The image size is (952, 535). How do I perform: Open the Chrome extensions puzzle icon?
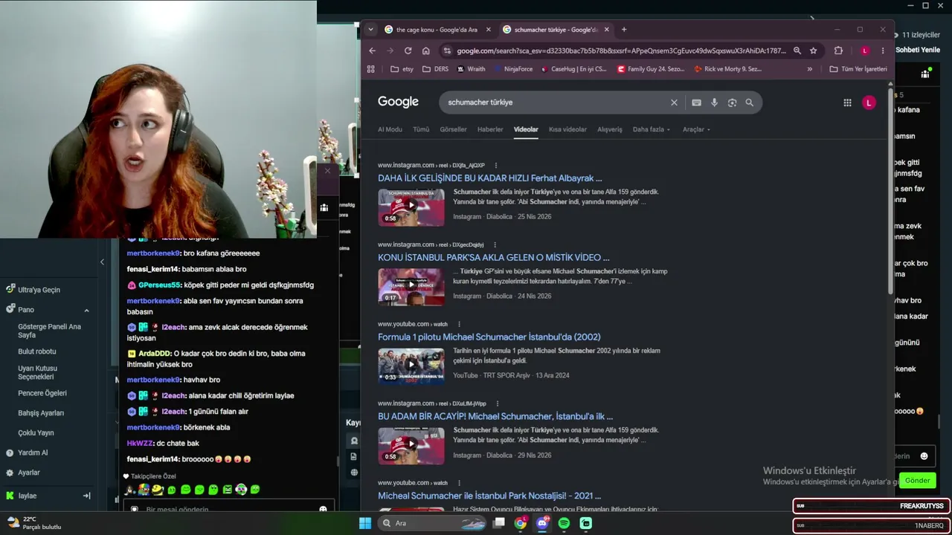[x=838, y=51]
